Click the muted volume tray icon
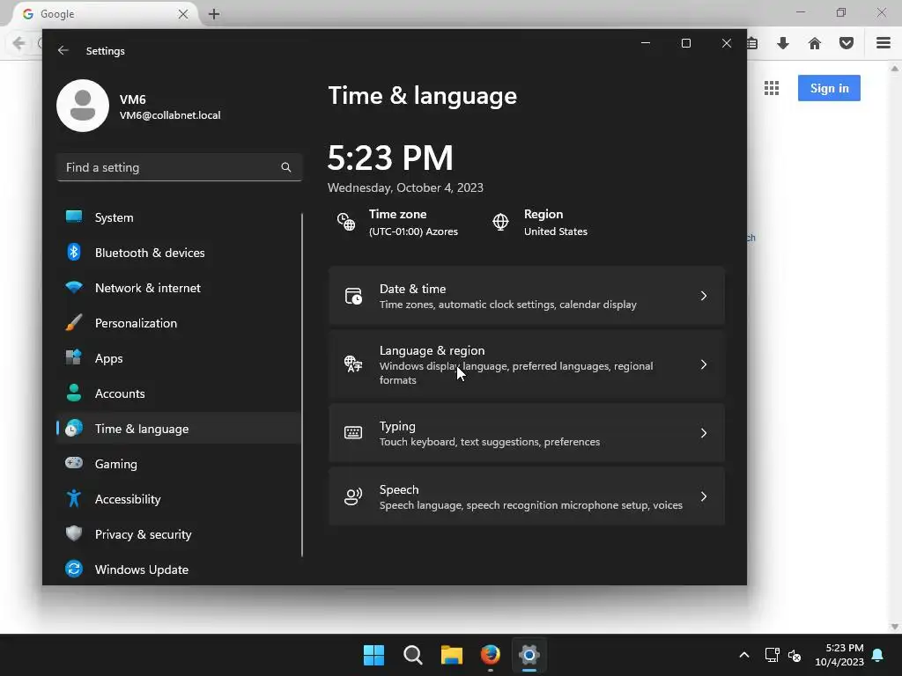This screenshot has height=676, width=902. point(795,655)
